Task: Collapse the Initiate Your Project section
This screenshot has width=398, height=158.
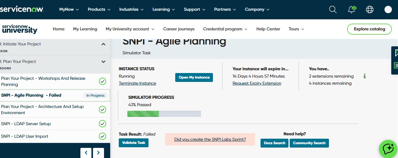Action: click(103, 44)
